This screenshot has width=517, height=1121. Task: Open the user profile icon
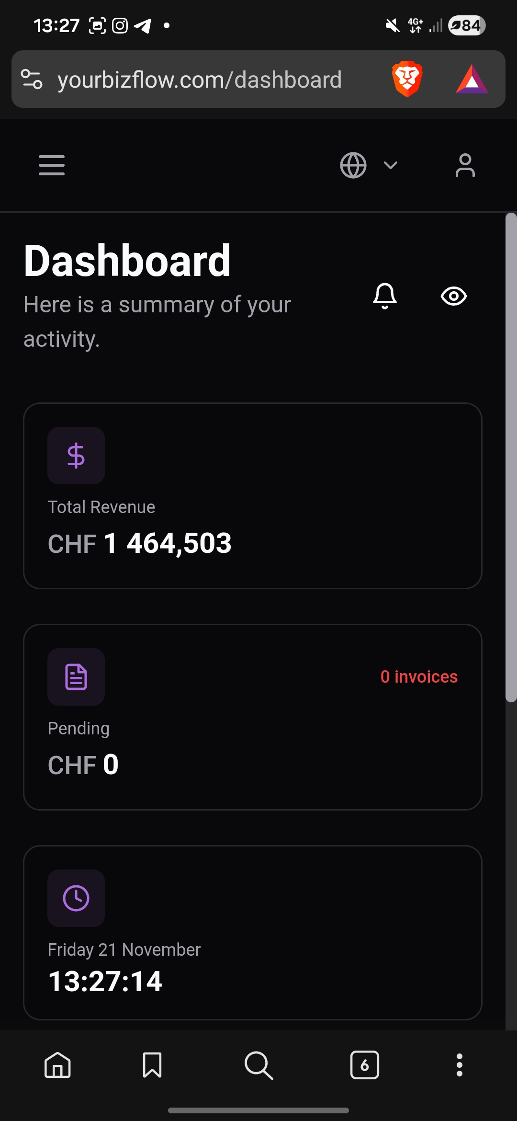click(x=465, y=165)
